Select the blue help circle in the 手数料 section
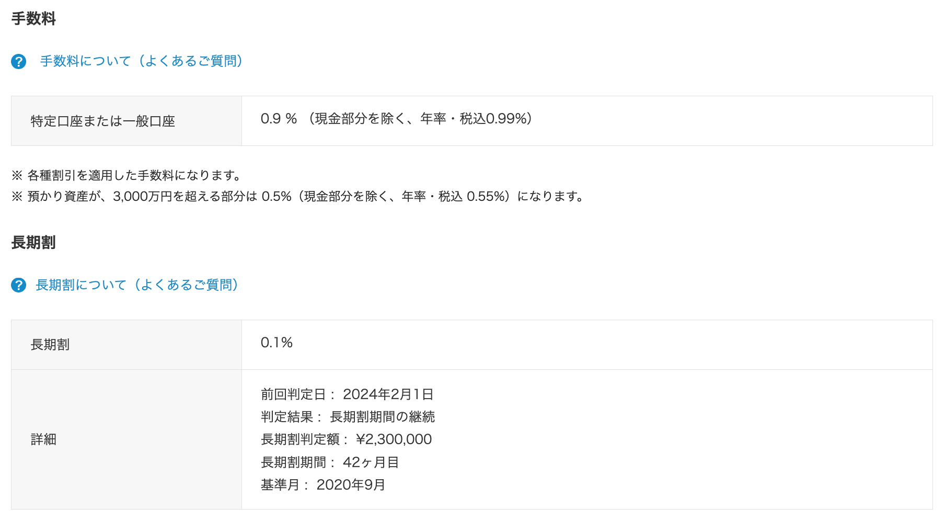The height and width of the screenshot is (520, 945). (18, 61)
